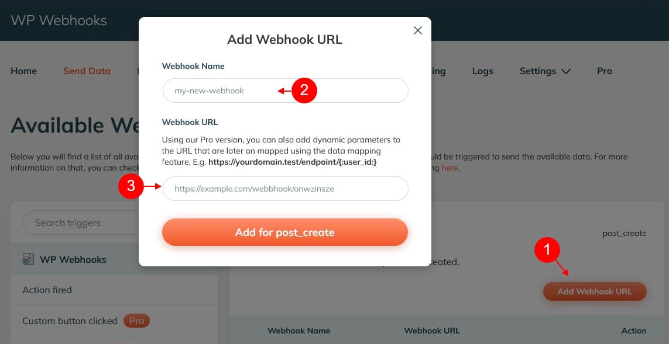Close the Add Webhook URL dialog

[x=418, y=30]
